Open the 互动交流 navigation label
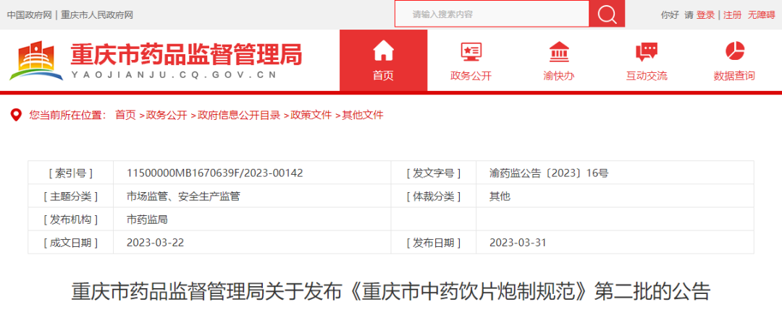 [x=647, y=76]
